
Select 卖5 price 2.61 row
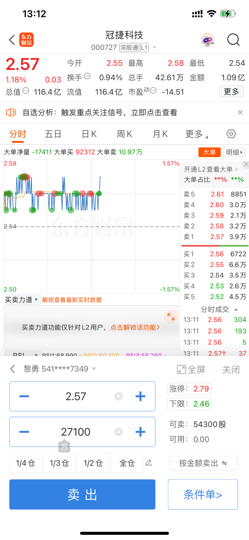coord(215,194)
